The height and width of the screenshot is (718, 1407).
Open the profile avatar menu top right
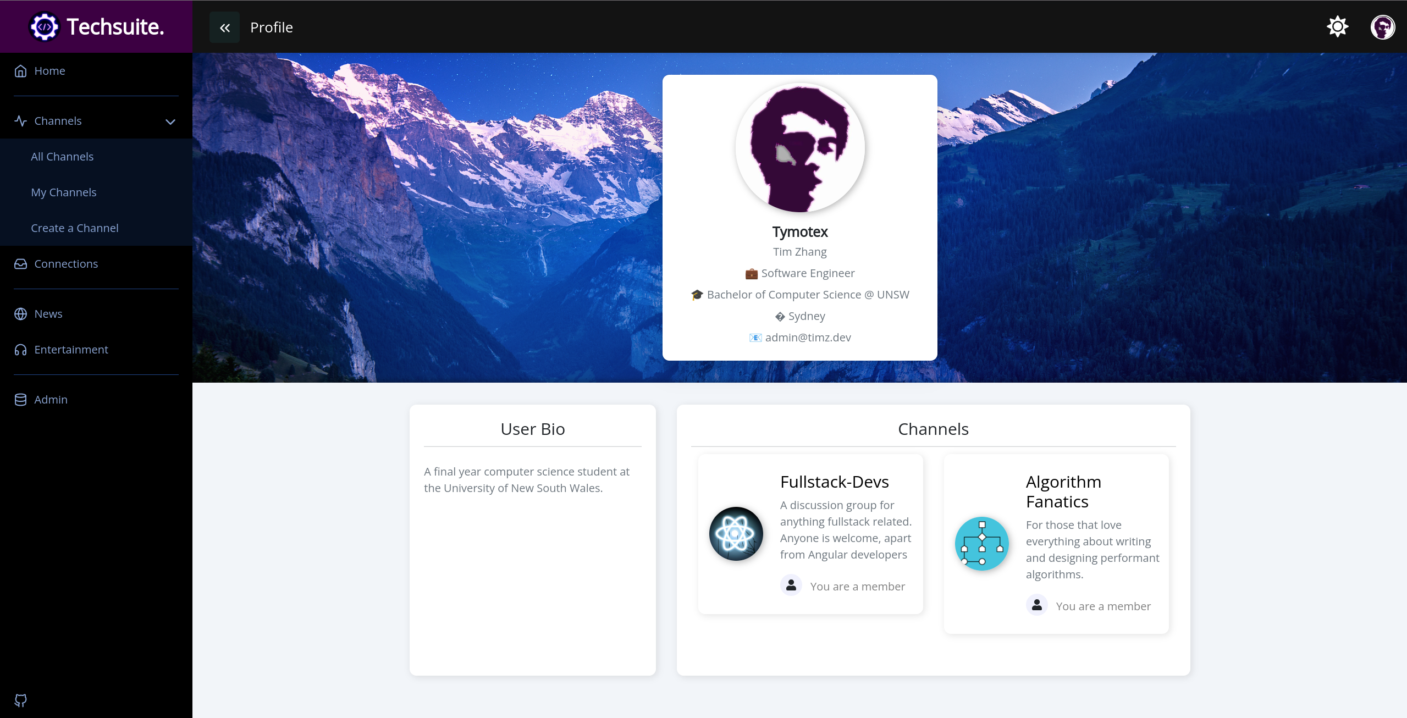pos(1383,26)
